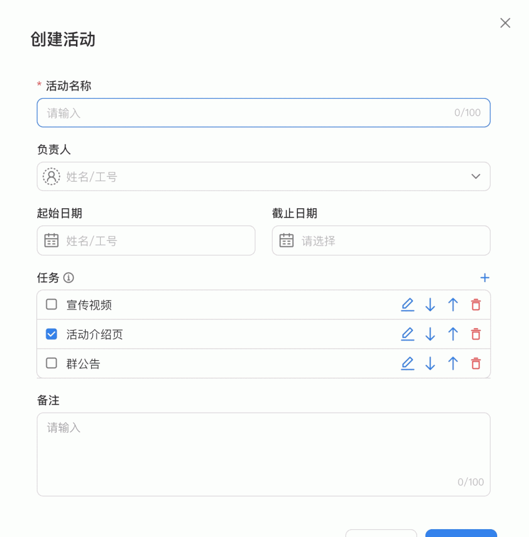Expand the 负责人 dropdown arrow
Image resolution: width=529 pixels, height=537 pixels.
476,176
